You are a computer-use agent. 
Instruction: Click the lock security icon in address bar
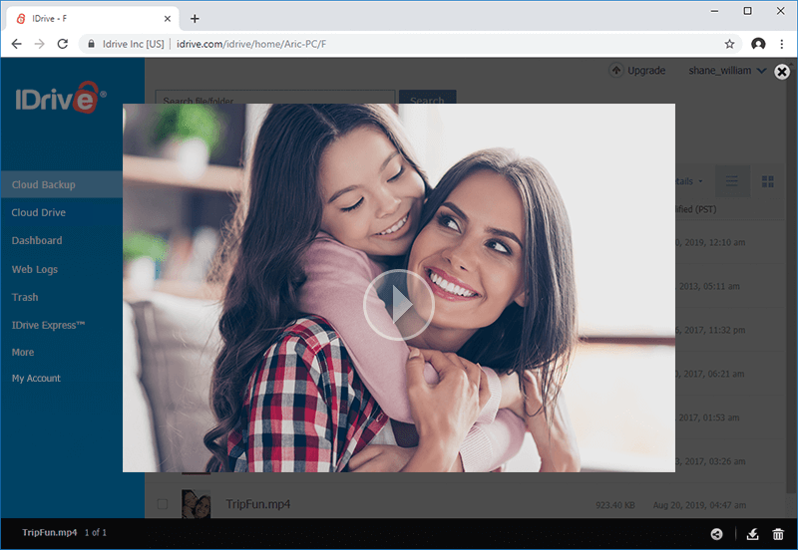click(x=91, y=44)
